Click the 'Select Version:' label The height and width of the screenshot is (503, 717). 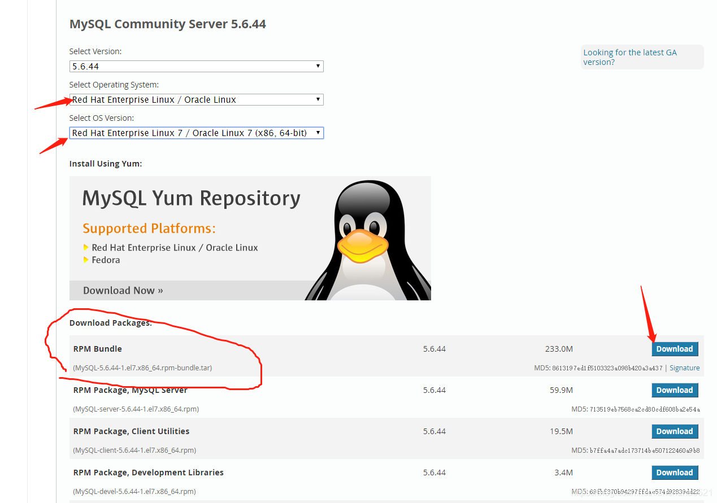pos(95,51)
